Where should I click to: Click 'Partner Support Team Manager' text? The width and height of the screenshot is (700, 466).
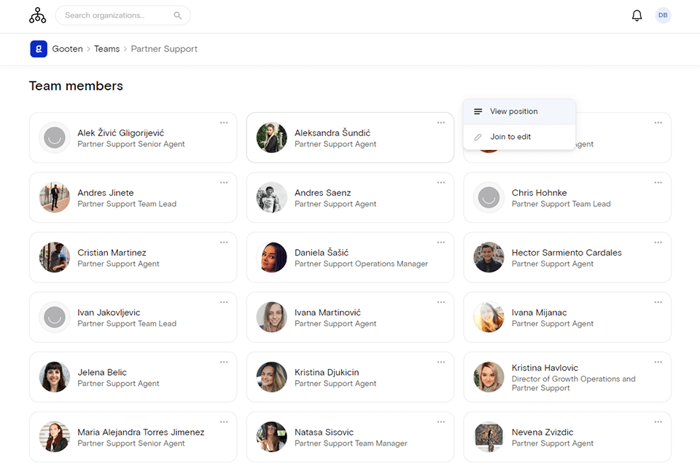pyautogui.click(x=351, y=443)
